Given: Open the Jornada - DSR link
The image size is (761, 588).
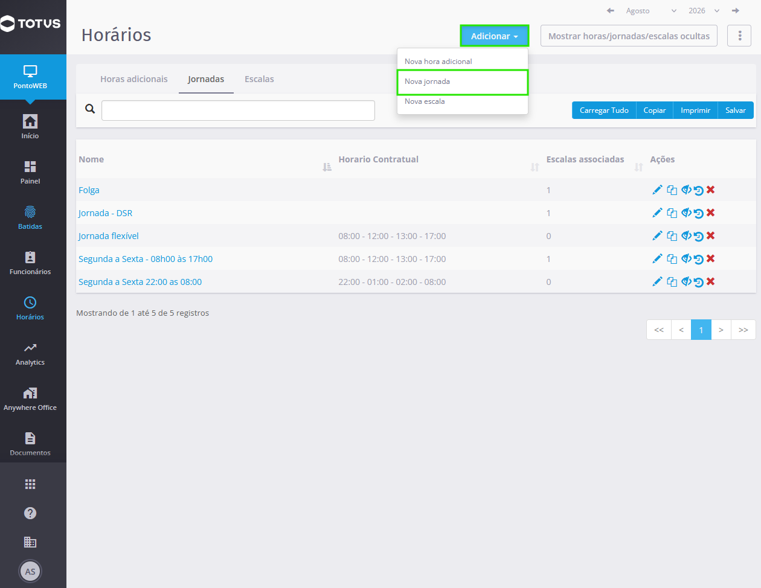Looking at the screenshot, I should click(105, 213).
